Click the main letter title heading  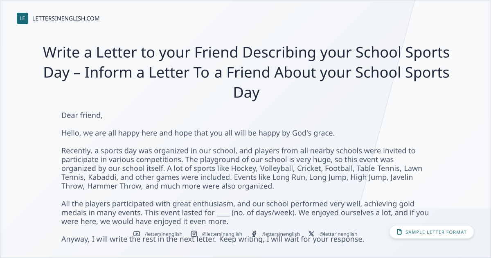pos(246,73)
